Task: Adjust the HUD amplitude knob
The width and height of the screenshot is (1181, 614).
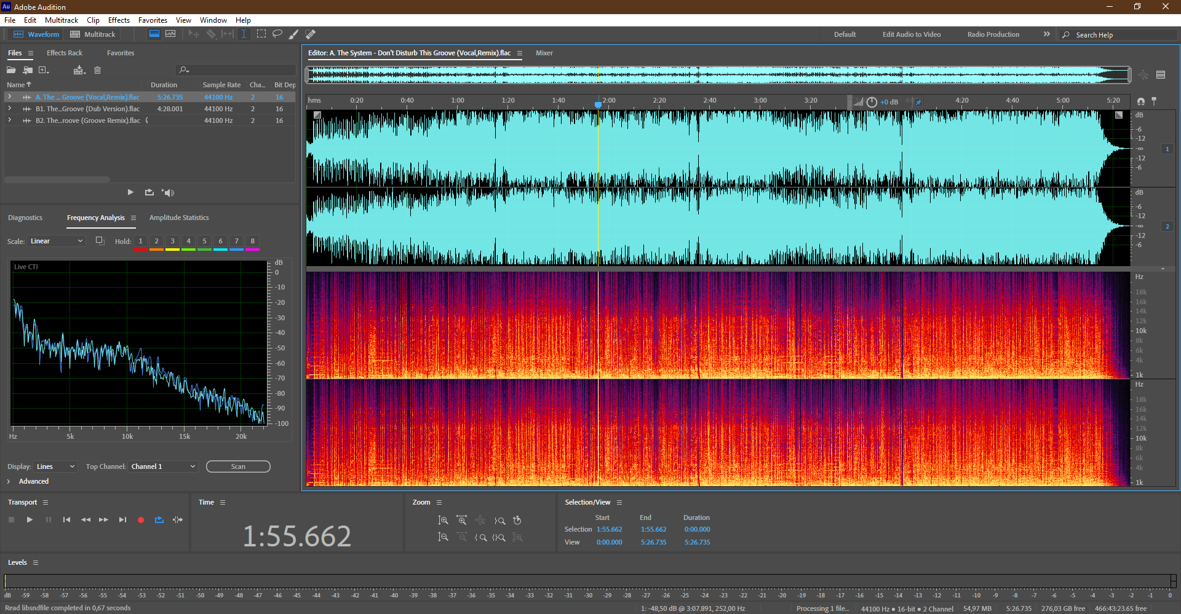Action: pos(872,102)
